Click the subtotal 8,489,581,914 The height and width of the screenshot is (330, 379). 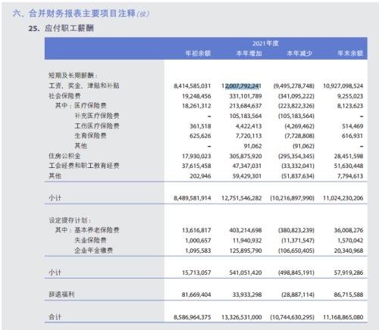coord(192,198)
